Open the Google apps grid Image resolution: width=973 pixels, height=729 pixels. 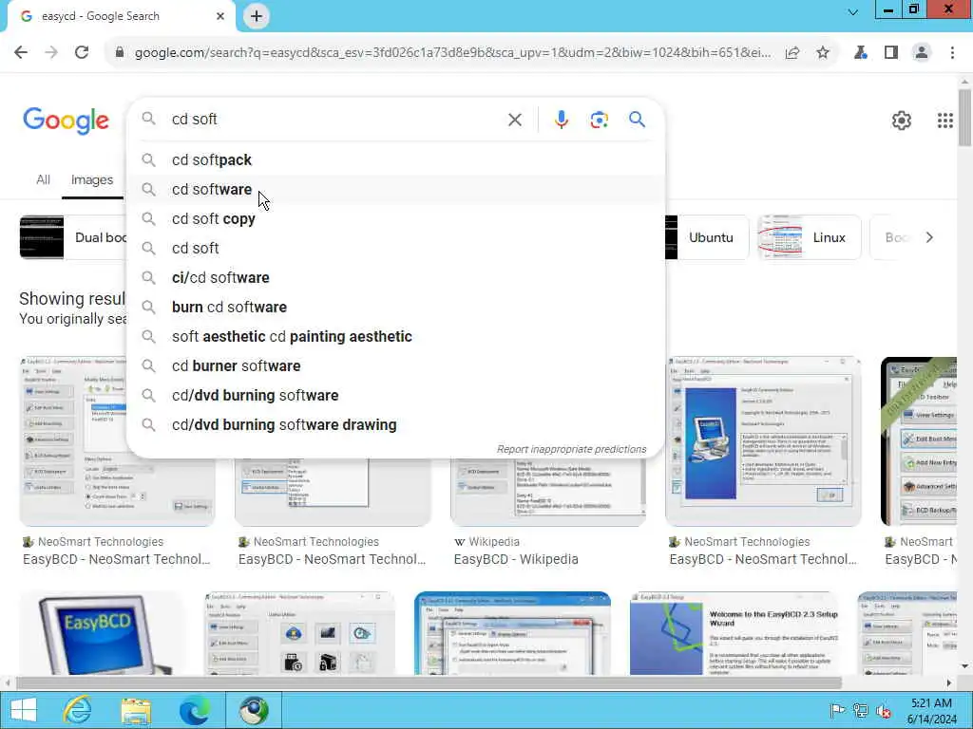coord(945,121)
